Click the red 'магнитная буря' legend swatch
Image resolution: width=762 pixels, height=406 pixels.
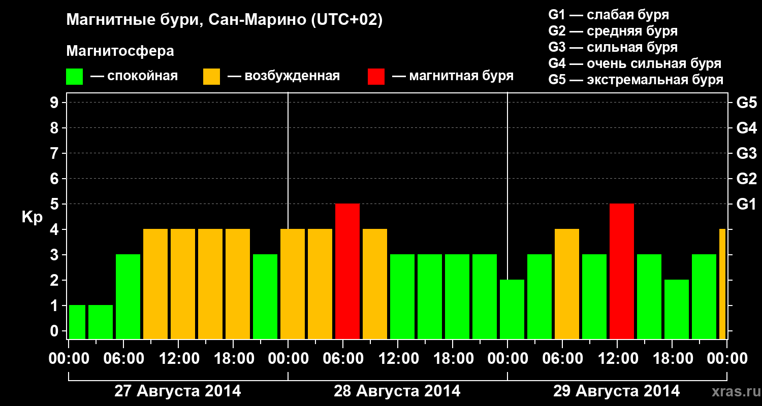(x=376, y=77)
